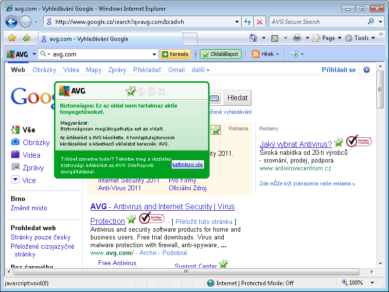Open the recent pages dropdown beside Forward
This screenshot has width=389, height=292.
pyautogui.click(x=36, y=22)
